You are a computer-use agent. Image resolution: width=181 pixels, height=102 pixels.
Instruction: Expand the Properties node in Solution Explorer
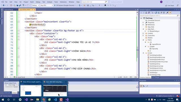point(143,23)
